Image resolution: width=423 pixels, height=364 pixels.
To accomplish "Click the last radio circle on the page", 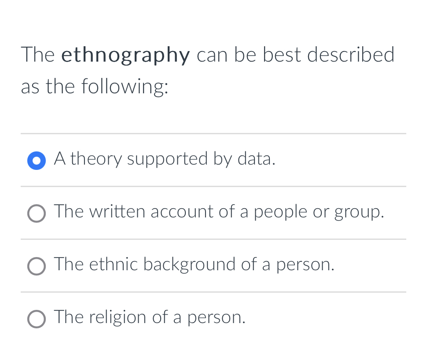I will pyautogui.click(x=37, y=319).
